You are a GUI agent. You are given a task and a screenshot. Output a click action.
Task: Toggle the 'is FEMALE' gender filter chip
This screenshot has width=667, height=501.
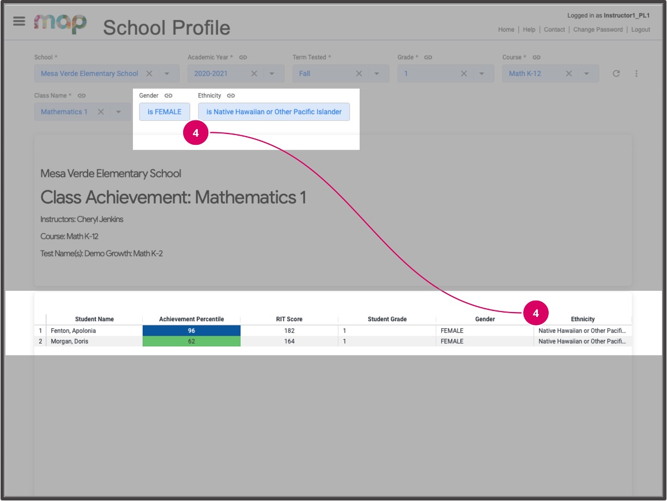click(163, 111)
